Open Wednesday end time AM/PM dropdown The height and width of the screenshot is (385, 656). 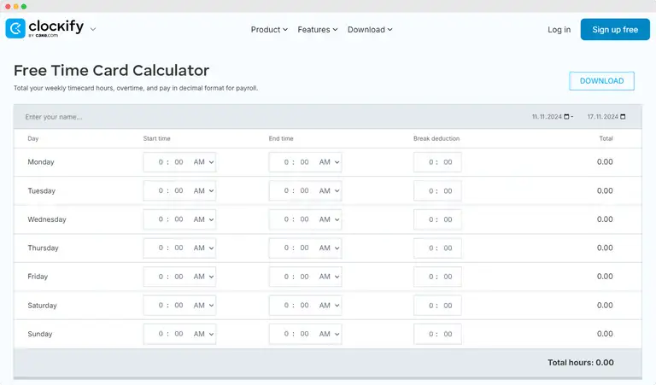tap(329, 219)
